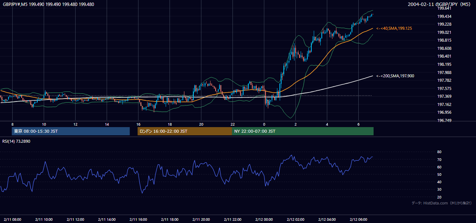
Task: Click price axis value 197.782
Action: 444,80
